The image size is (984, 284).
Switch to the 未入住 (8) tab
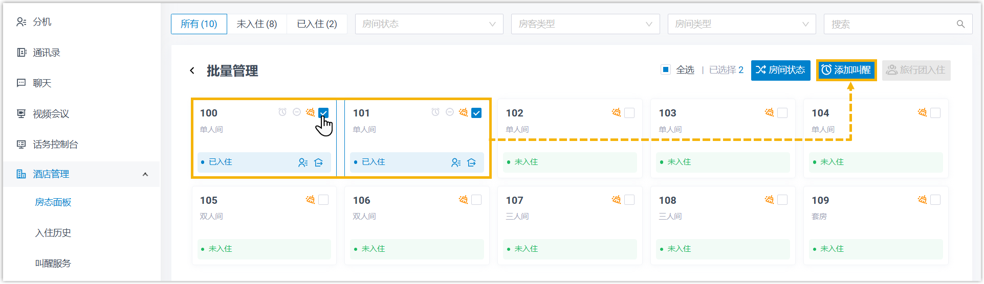click(x=257, y=24)
